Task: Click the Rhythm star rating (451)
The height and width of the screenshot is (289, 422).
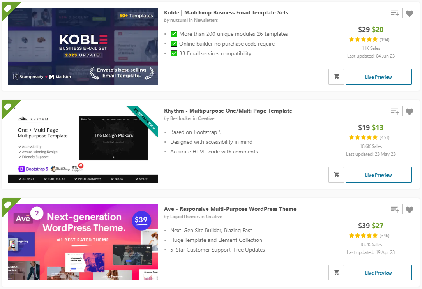Action: (369, 137)
